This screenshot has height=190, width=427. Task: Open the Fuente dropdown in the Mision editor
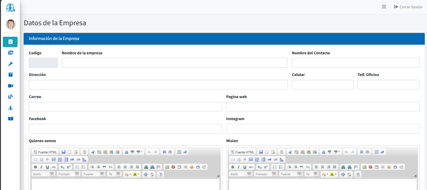[290, 174]
